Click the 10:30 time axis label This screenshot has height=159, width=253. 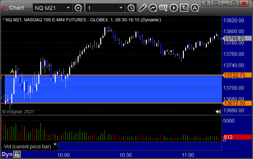click(x=125, y=155)
